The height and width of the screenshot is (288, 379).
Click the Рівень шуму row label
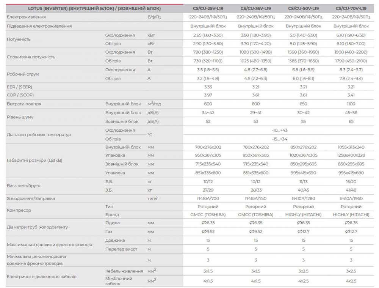pos(21,117)
